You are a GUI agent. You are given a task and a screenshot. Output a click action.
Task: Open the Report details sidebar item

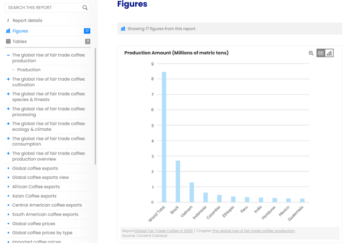point(27,21)
